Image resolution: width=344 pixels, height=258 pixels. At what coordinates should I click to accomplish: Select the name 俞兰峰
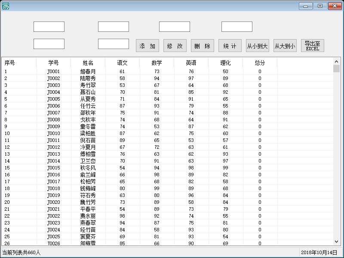pos(88,175)
